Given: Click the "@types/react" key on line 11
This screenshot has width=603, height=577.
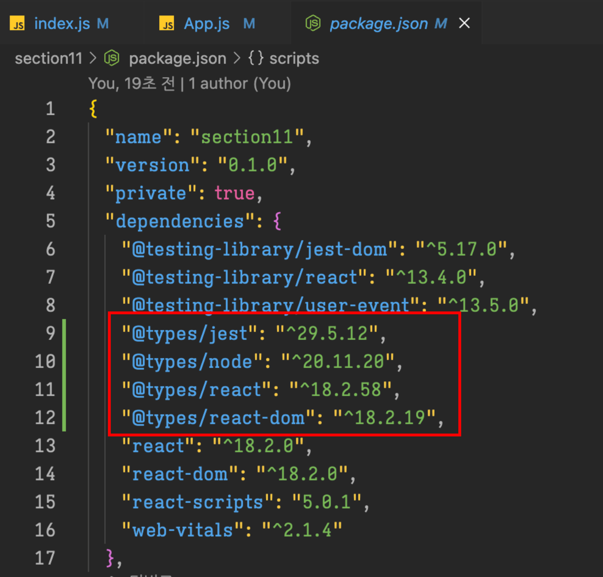Looking at the screenshot, I should pyautogui.click(x=196, y=390).
